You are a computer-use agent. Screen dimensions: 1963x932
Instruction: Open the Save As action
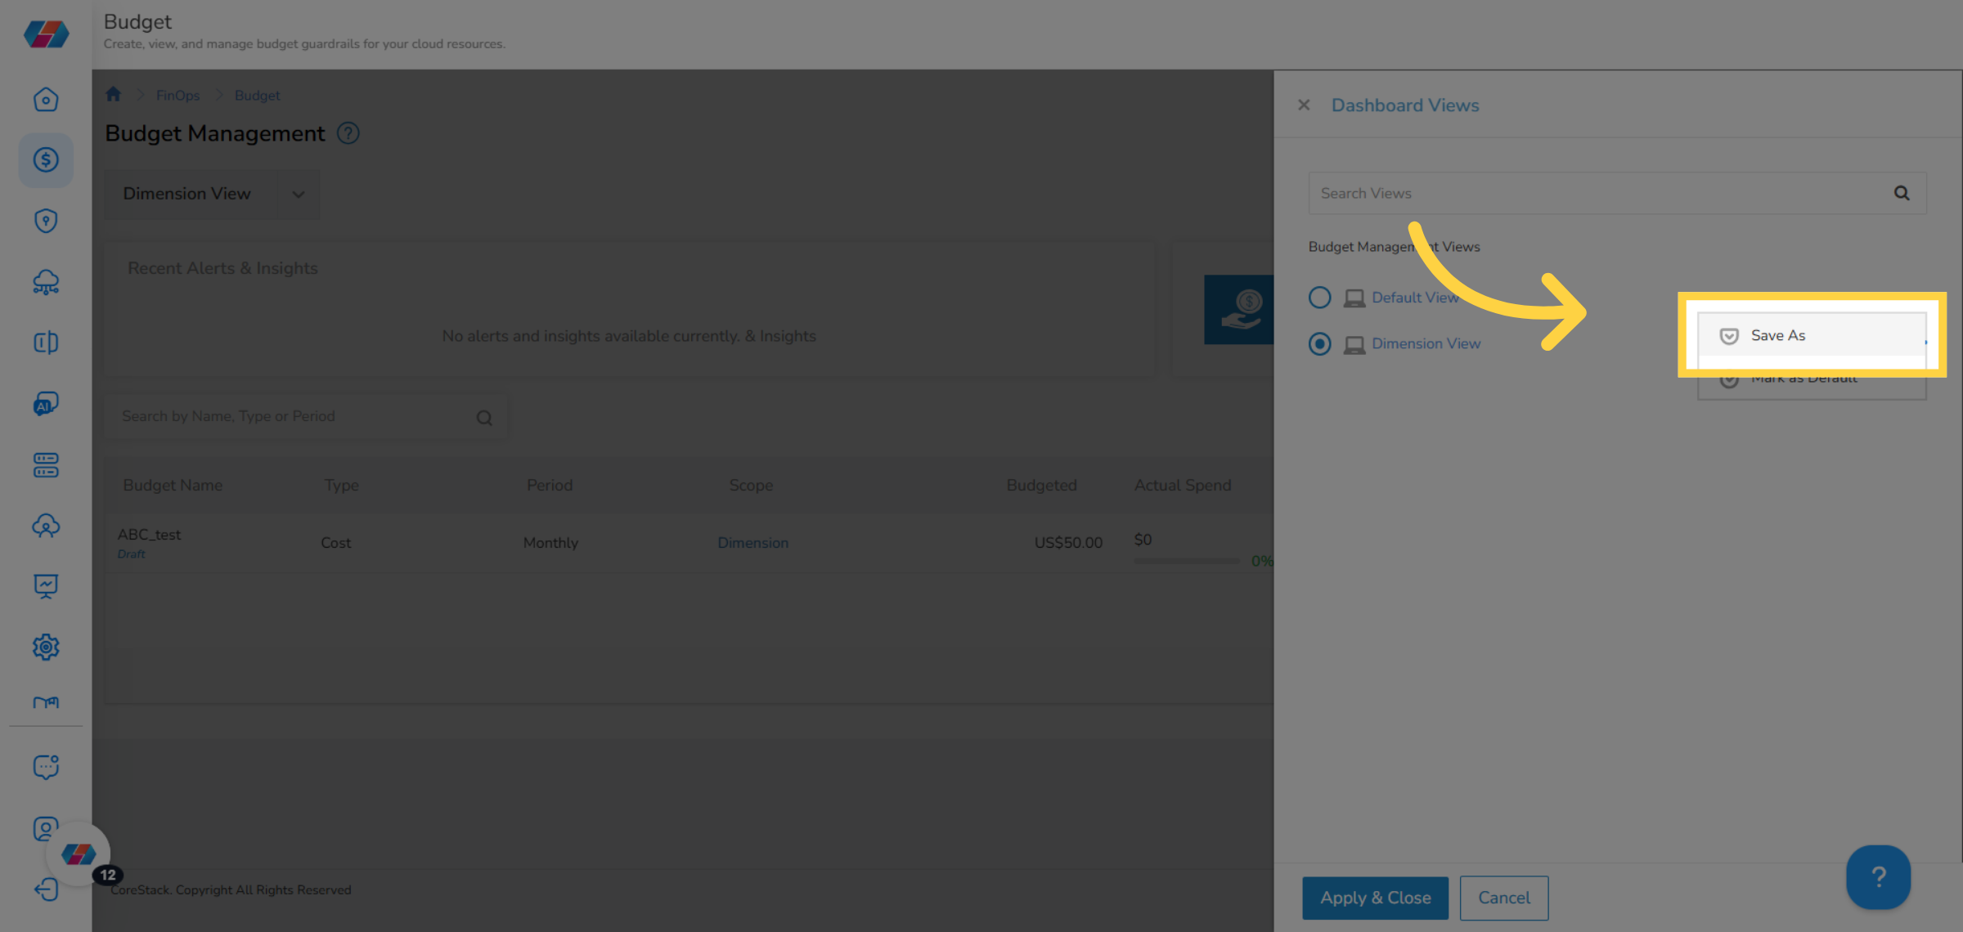click(1779, 335)
